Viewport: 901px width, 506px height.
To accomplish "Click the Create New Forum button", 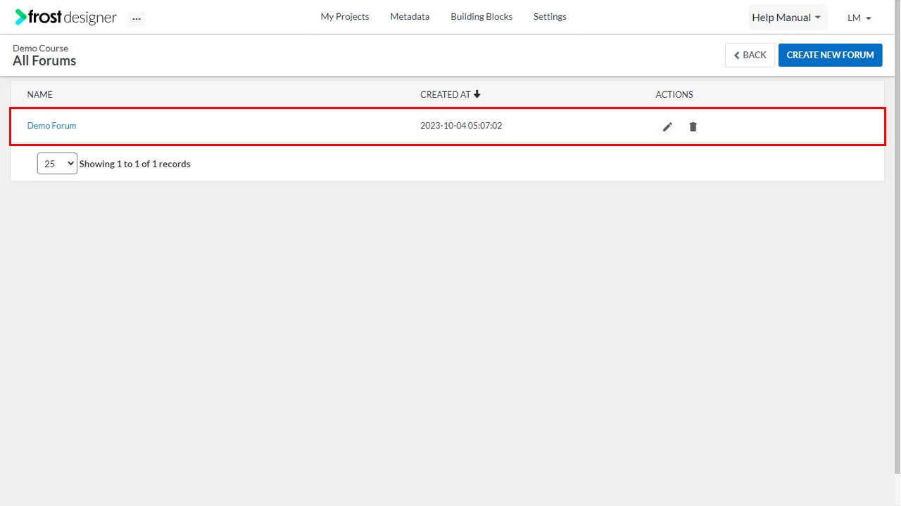I will [830, 55].
